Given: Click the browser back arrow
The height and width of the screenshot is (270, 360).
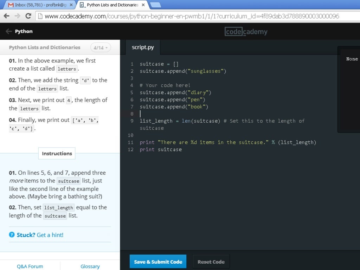Looking at the screenshot, I should pyautogui.click(x=7, y=16).
